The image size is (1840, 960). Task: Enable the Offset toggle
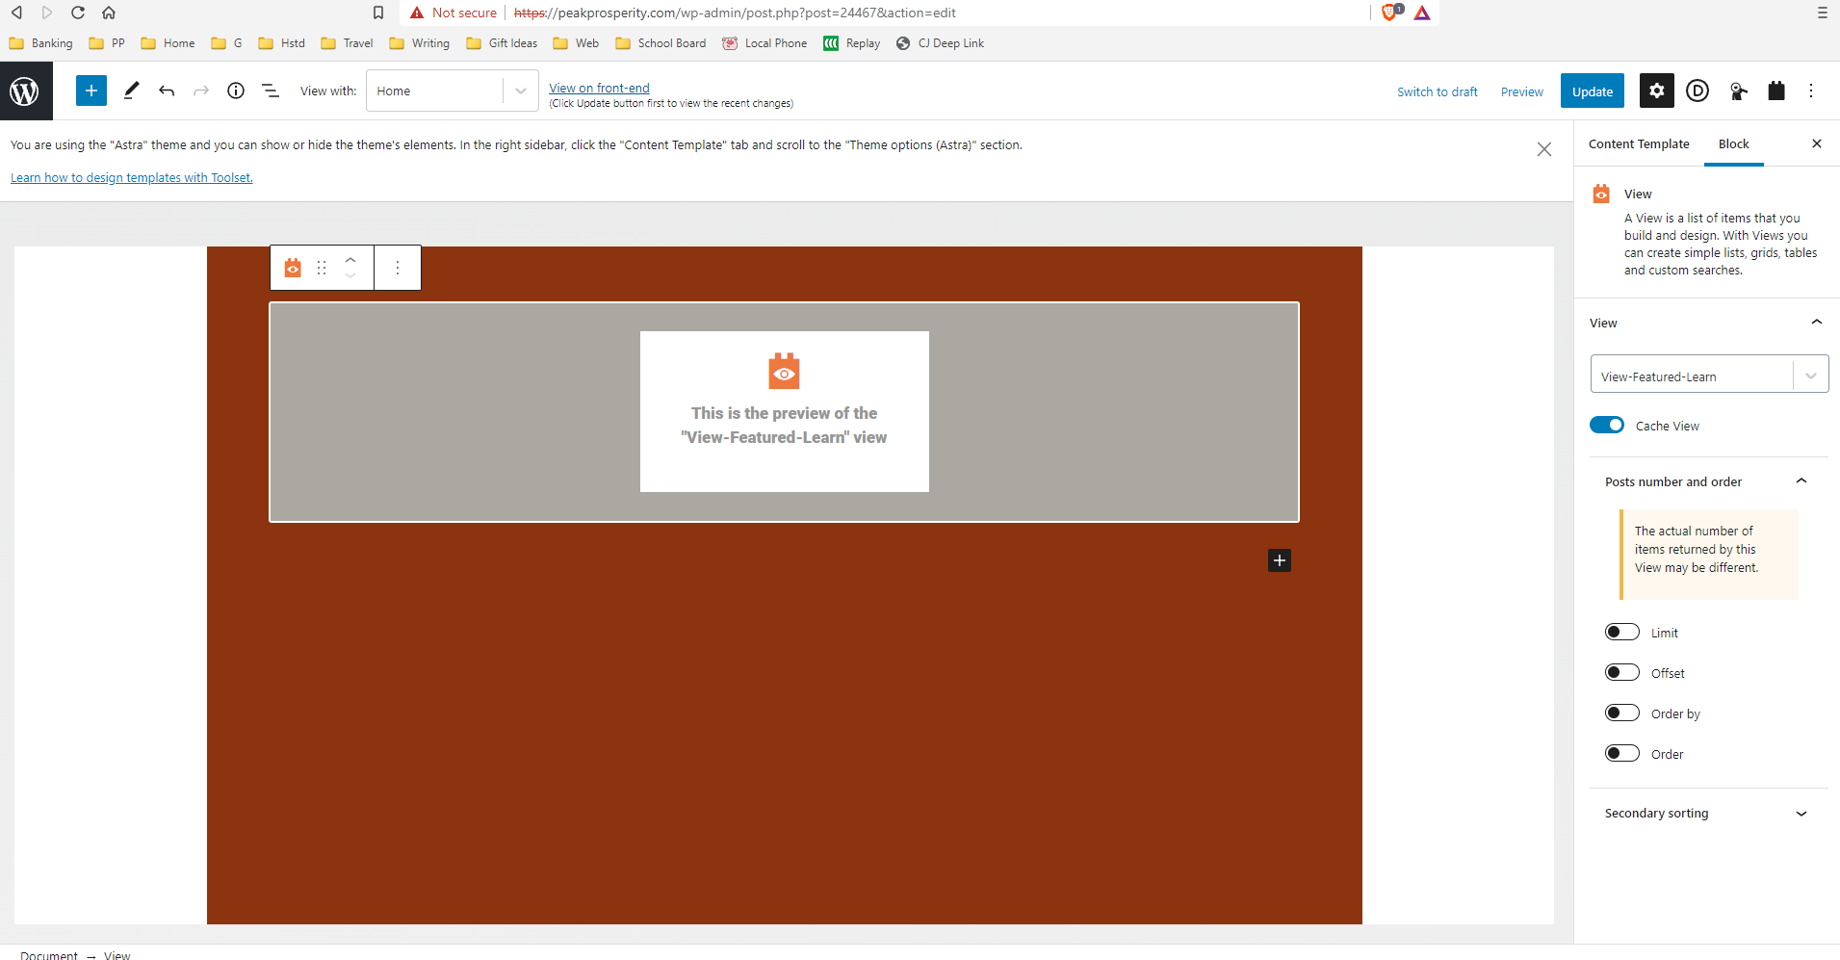pos(1622,672)
